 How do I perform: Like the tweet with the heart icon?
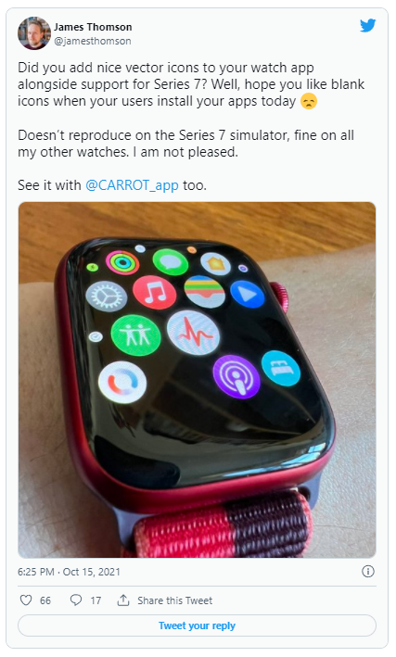click(26, 600)
